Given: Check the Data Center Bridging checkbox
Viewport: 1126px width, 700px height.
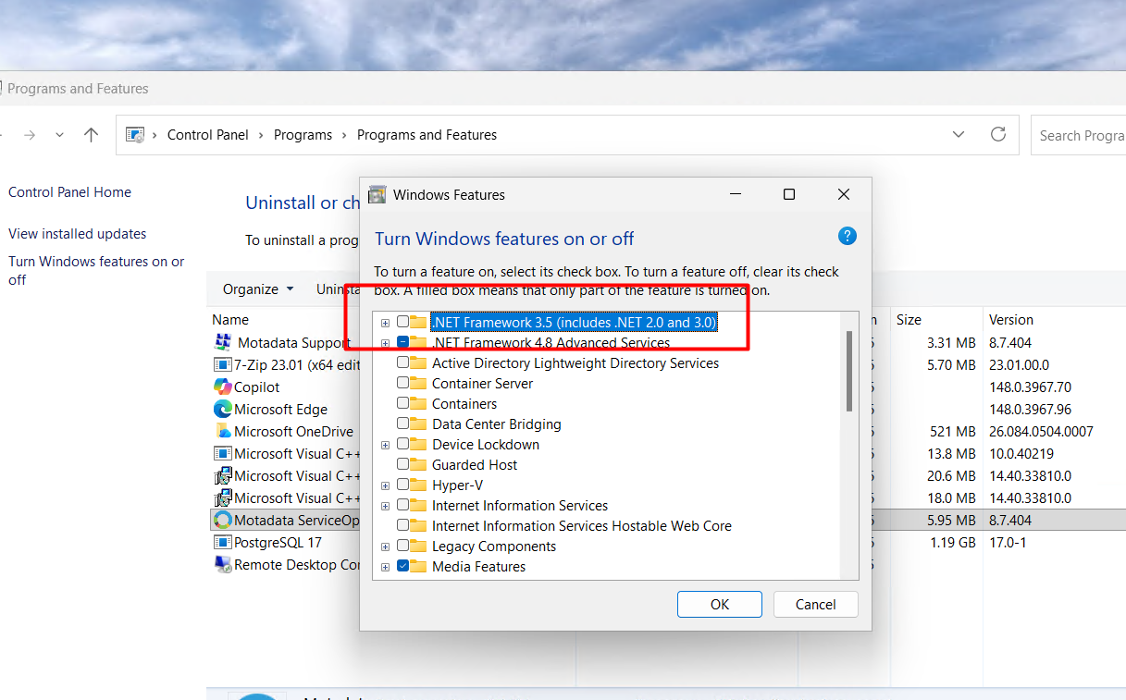Looking at the screenshot, I should tap(402, 424).
